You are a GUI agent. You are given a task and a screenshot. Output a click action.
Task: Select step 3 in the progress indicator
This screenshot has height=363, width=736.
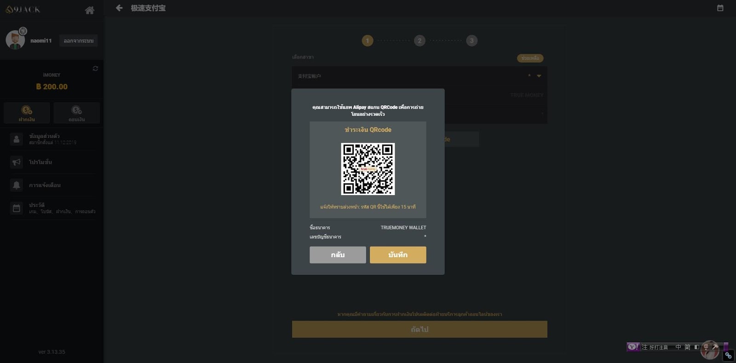click(471, 41)
